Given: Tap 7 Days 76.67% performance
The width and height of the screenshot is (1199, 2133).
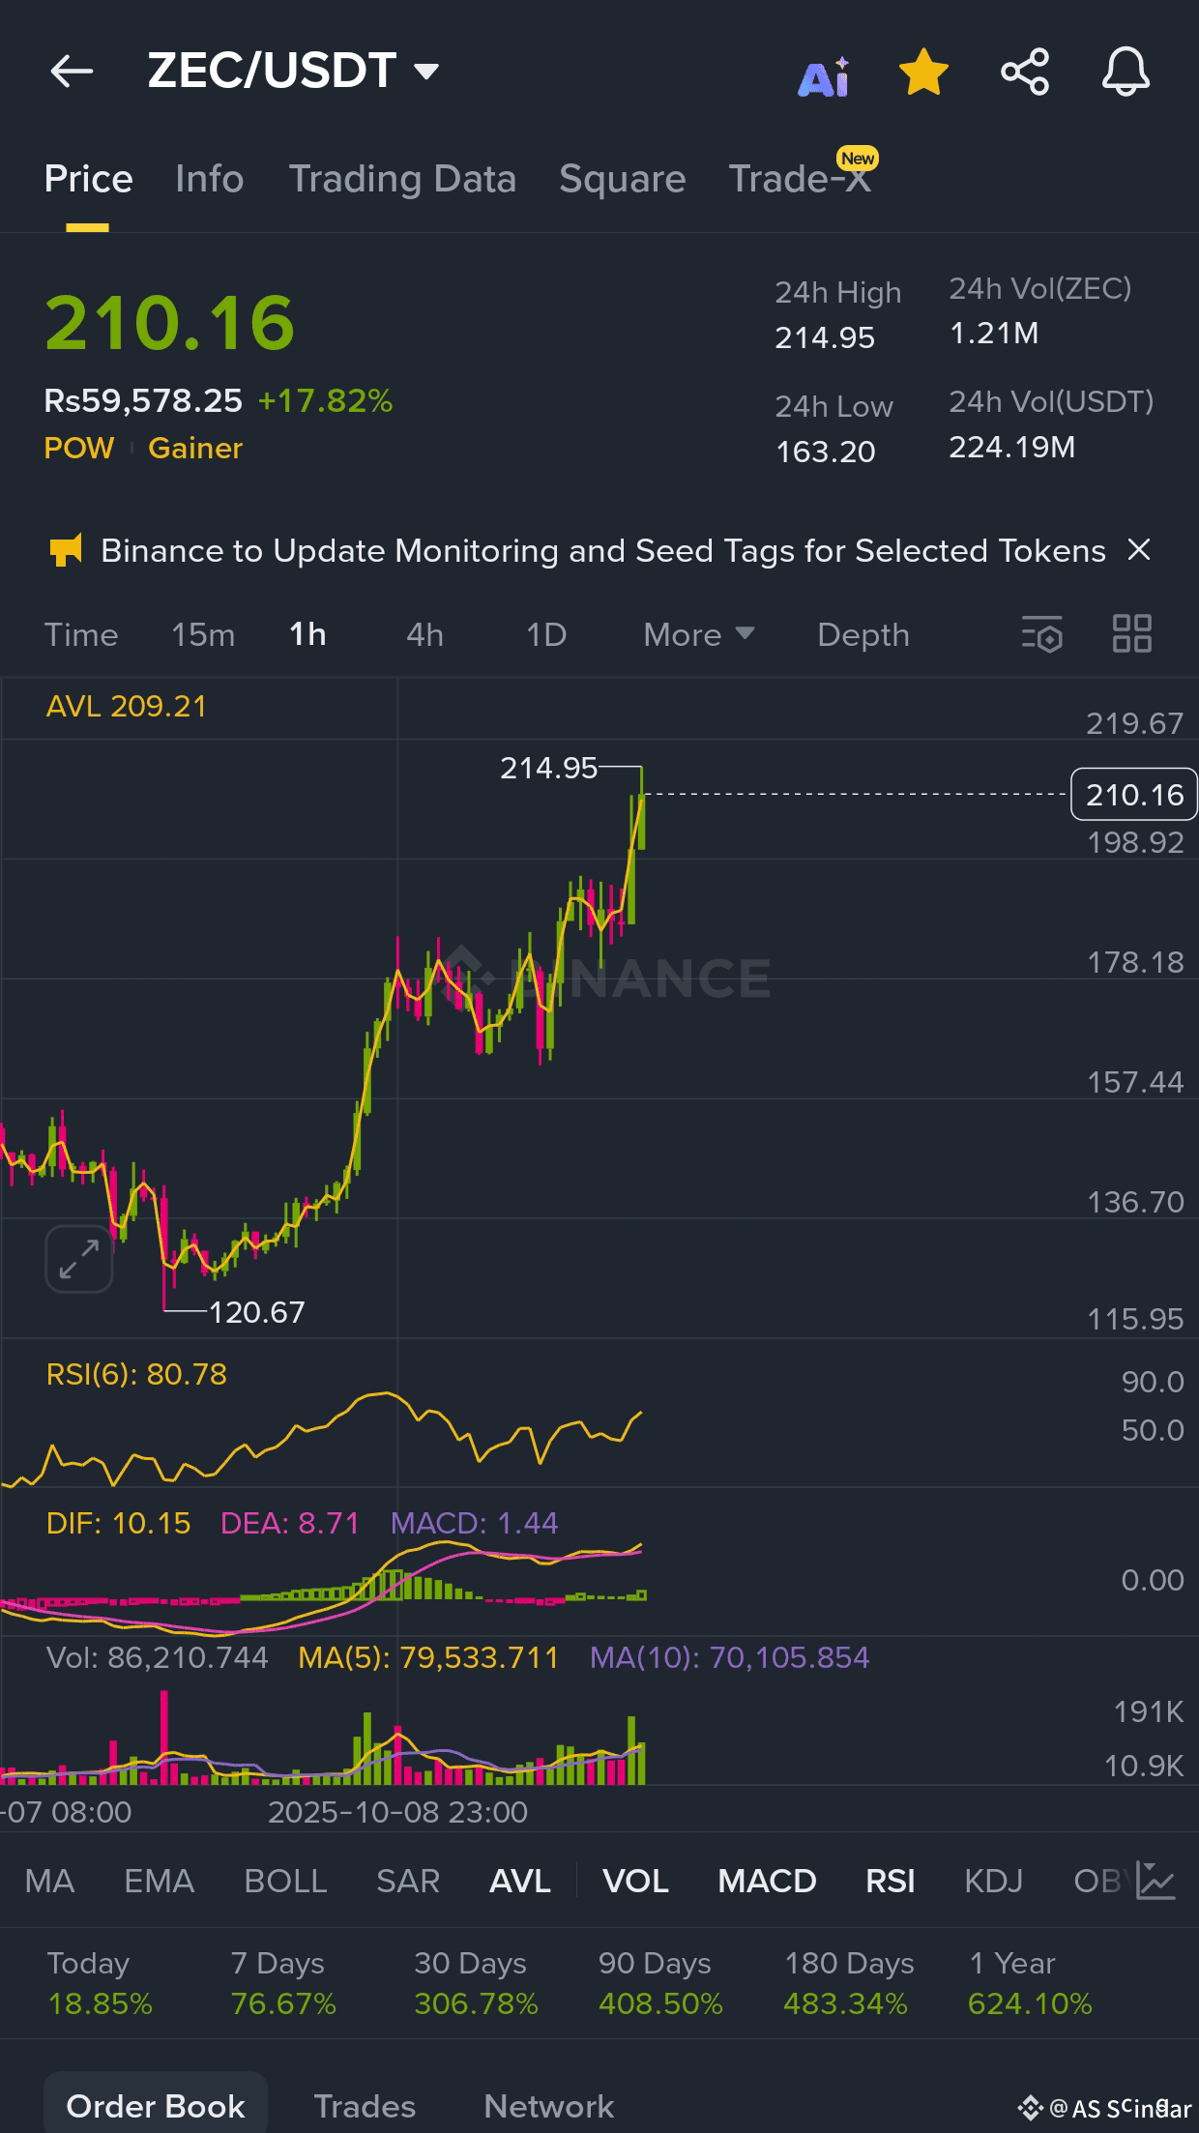Looking at the screenshot, I should coord(283,1983).
